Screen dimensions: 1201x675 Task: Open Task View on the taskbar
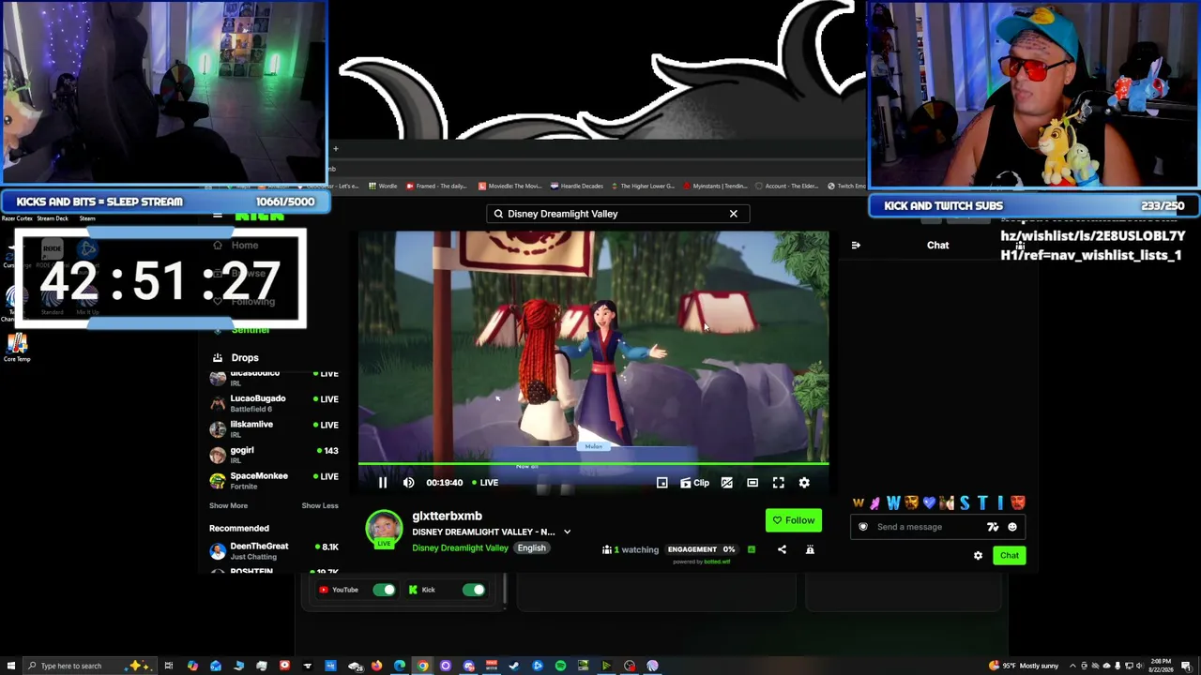click(x=169, y=666)
